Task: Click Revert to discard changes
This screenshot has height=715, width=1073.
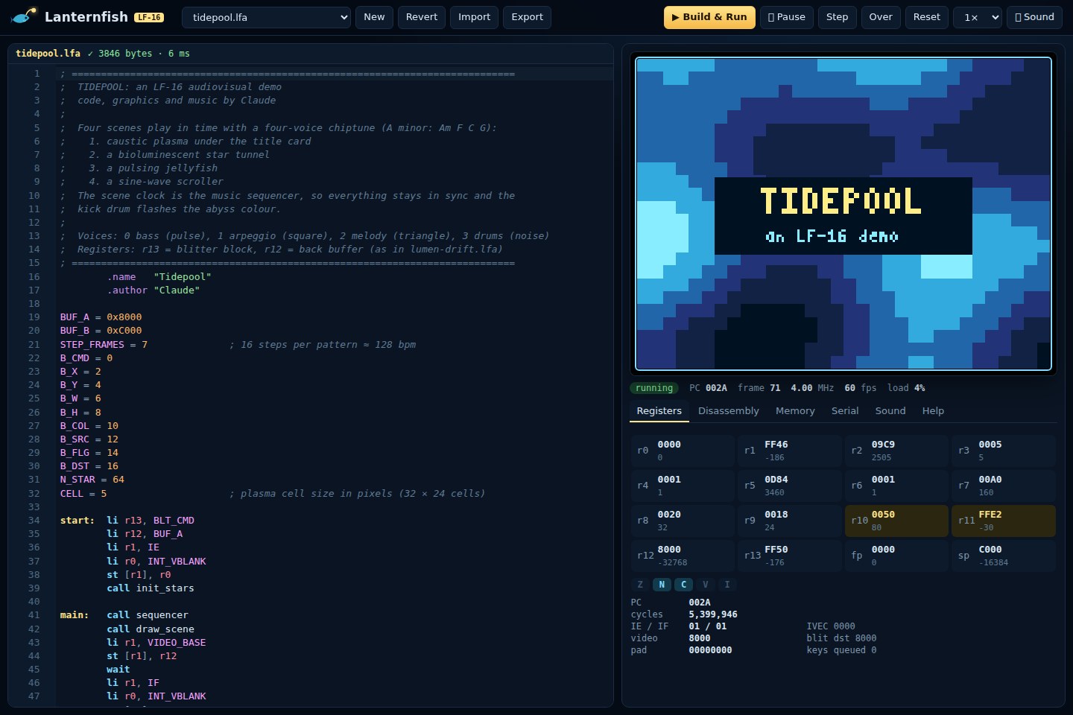Action: tap(422, 17)
